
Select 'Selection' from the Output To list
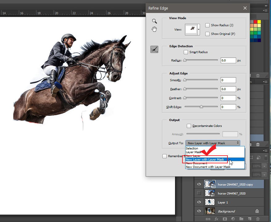coord(192,148)
